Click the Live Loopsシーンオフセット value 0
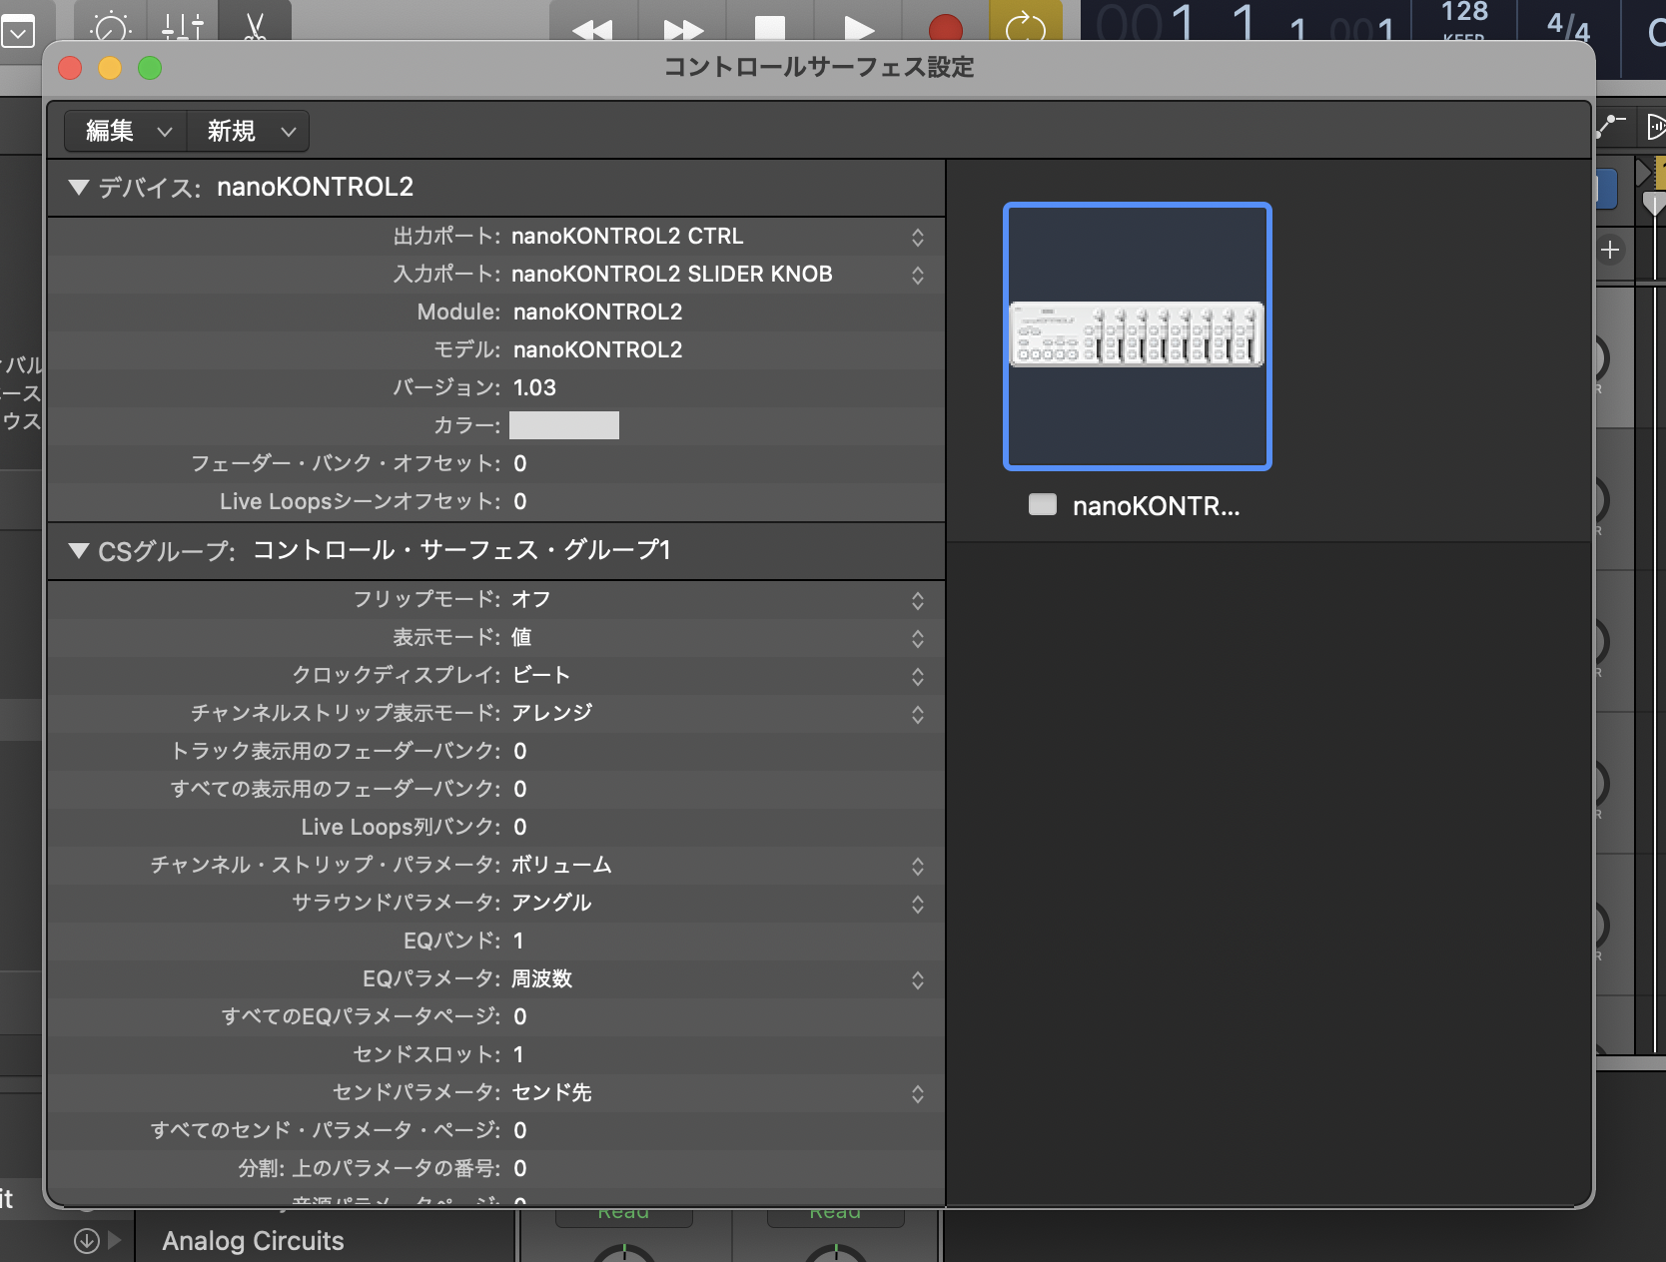1666x1262 pixels. pos(519,501)
